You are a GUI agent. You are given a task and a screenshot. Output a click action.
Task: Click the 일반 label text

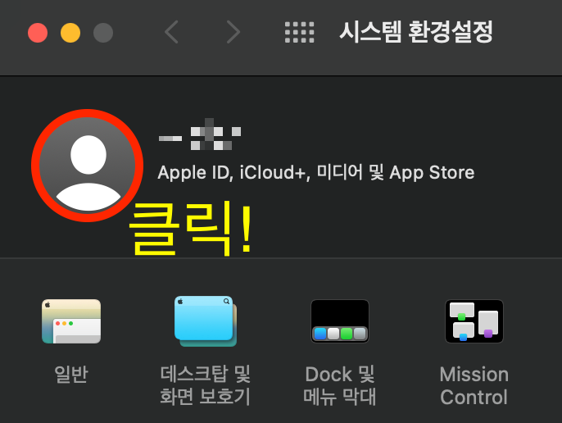pyautogui.click(x=71, y=374)
